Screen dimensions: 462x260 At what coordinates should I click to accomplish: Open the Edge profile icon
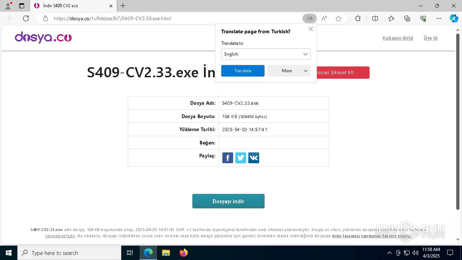tap(8, 6)
